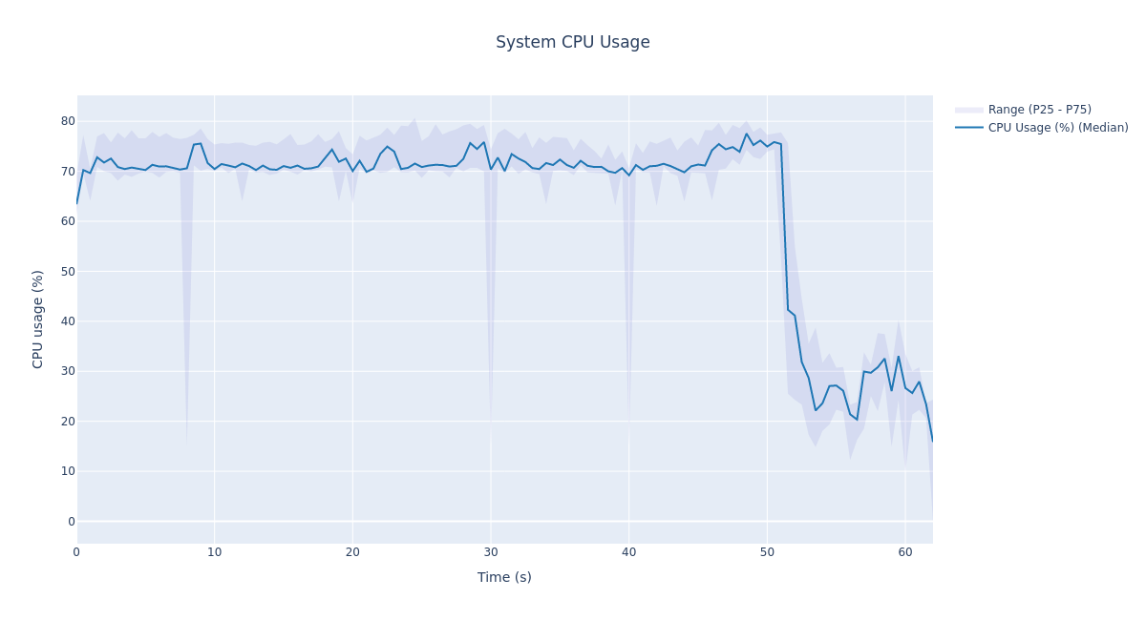
Task: Select the System CPU Usage chart title
Action: [572, 43]
